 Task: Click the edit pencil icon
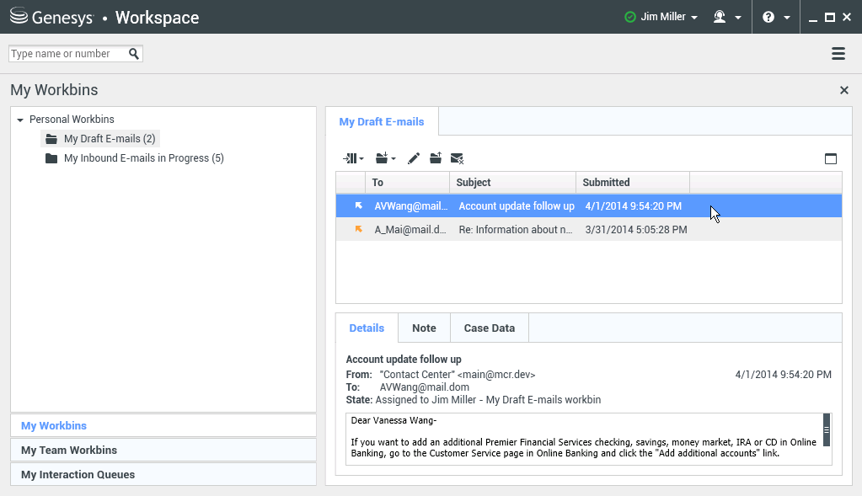click(x=413, y=158)
